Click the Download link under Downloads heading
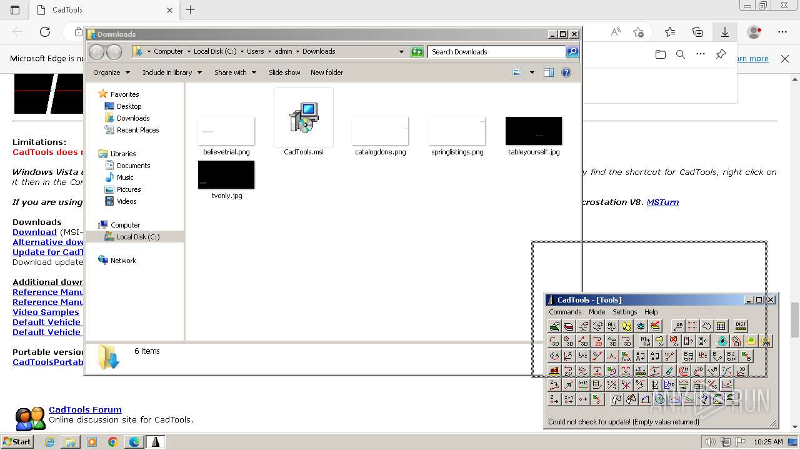This screenshot has width=800, height=450. pos(34,232)
